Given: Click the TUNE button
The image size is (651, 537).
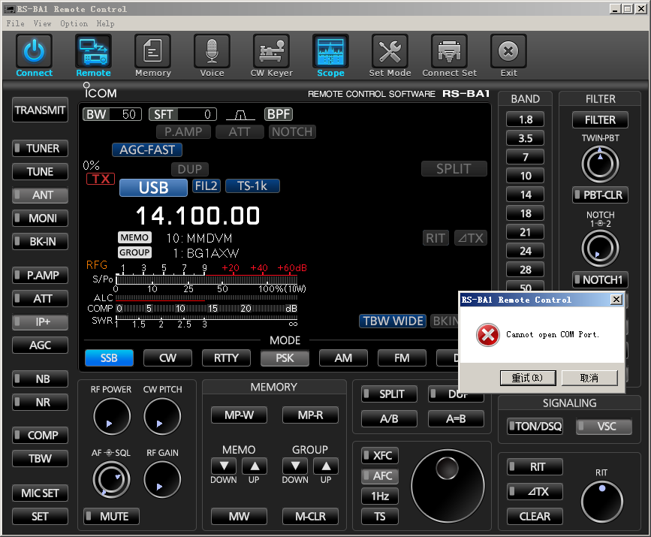Looking at the screenshot, I should coord(41,171).
